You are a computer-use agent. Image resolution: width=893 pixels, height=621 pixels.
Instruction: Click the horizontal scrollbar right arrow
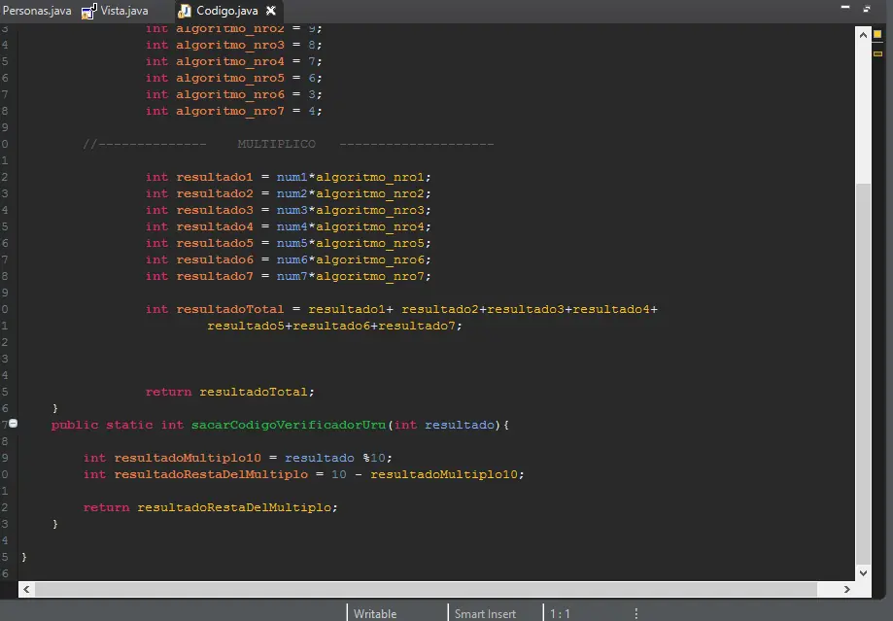[x=847, y=590]
